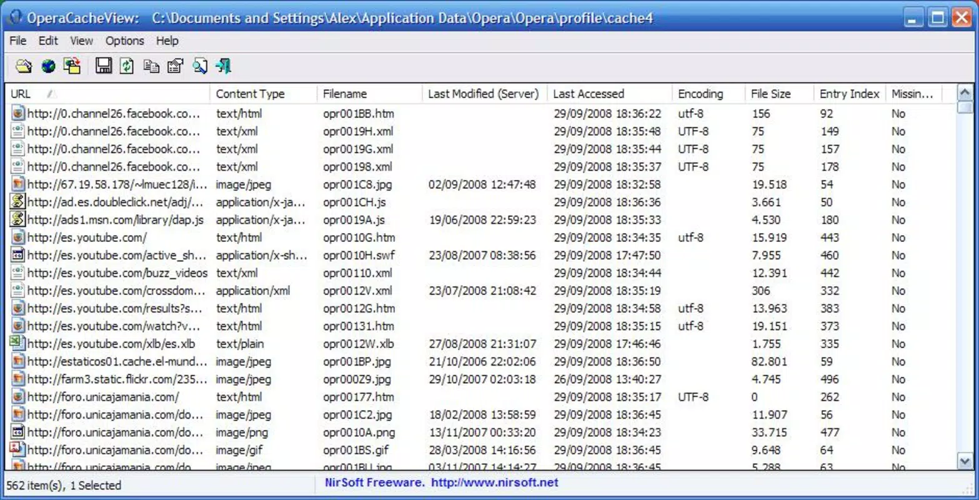
Task: Click the XML icon beside es.youtube.com/buzz_videos
Action: pyautogui.click(x=18, y=272)
